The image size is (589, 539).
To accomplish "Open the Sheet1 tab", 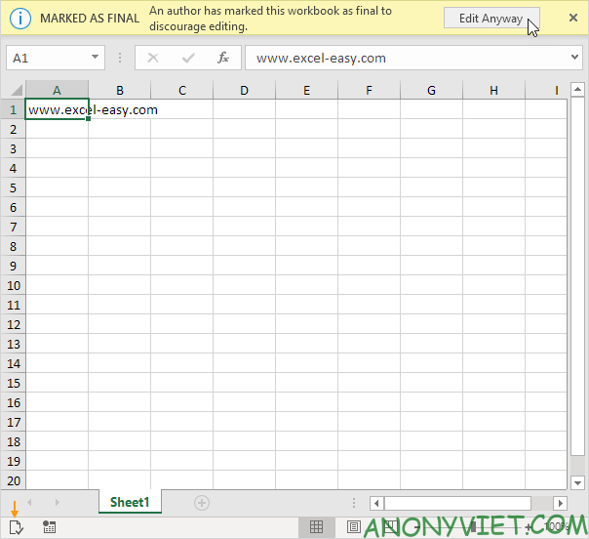I will coord(130,502).
